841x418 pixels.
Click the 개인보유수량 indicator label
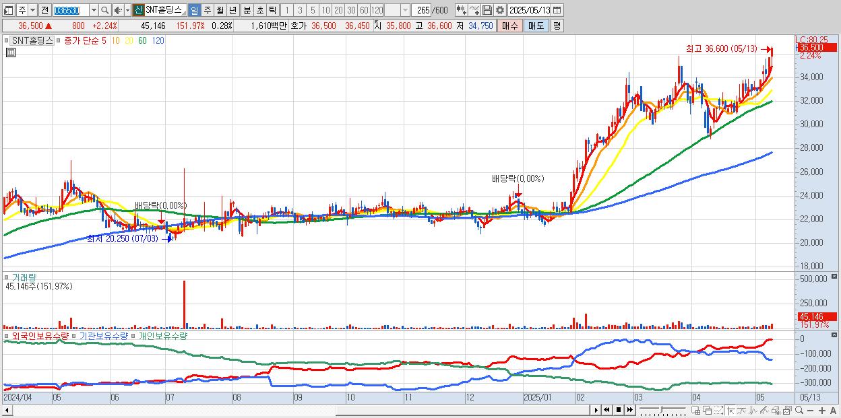tap(162, 335)
